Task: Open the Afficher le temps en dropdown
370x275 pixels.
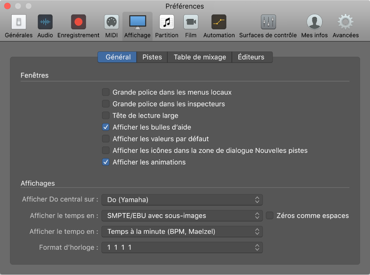Action: 182,215
